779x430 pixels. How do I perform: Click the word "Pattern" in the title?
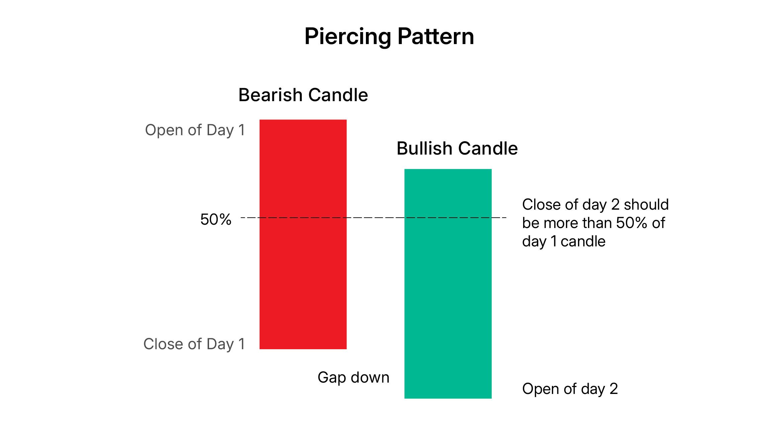436,36
